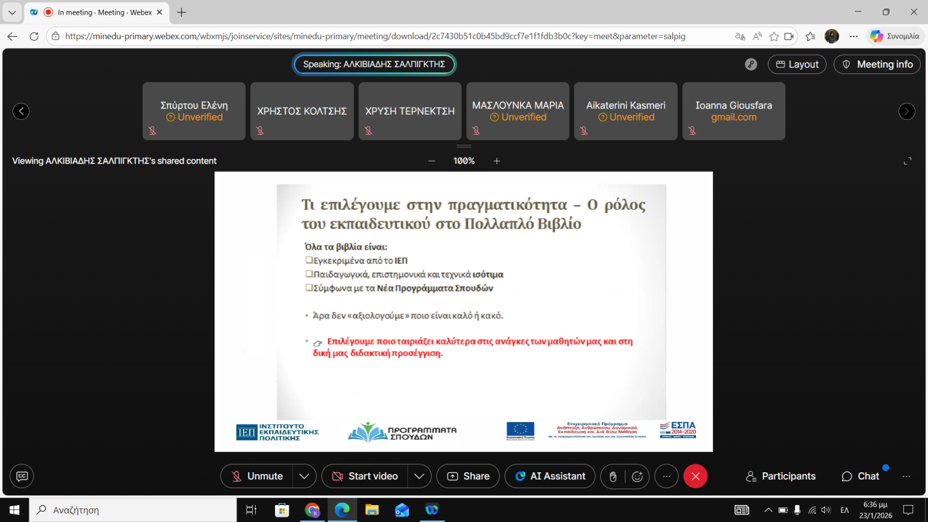Leave meeting with the red X button

[695, 476]
